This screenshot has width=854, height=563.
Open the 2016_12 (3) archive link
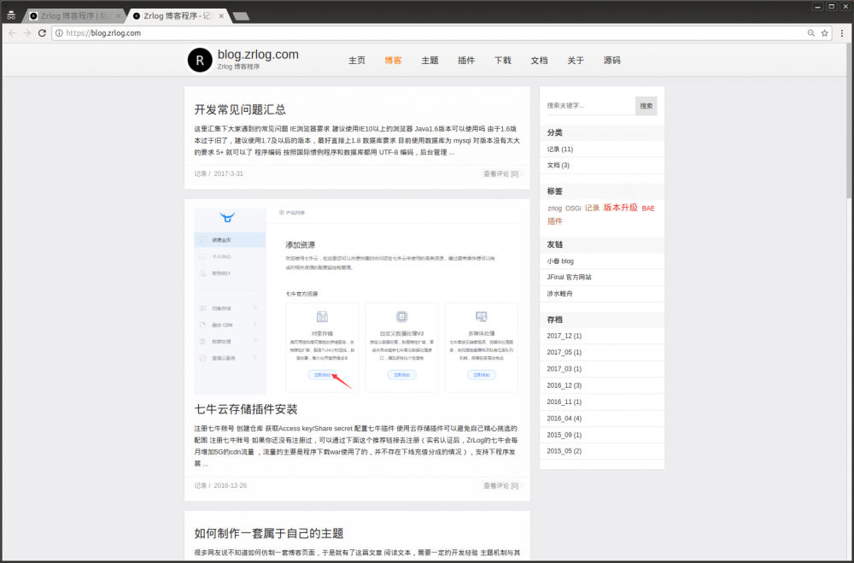click(x=564, y=385)
